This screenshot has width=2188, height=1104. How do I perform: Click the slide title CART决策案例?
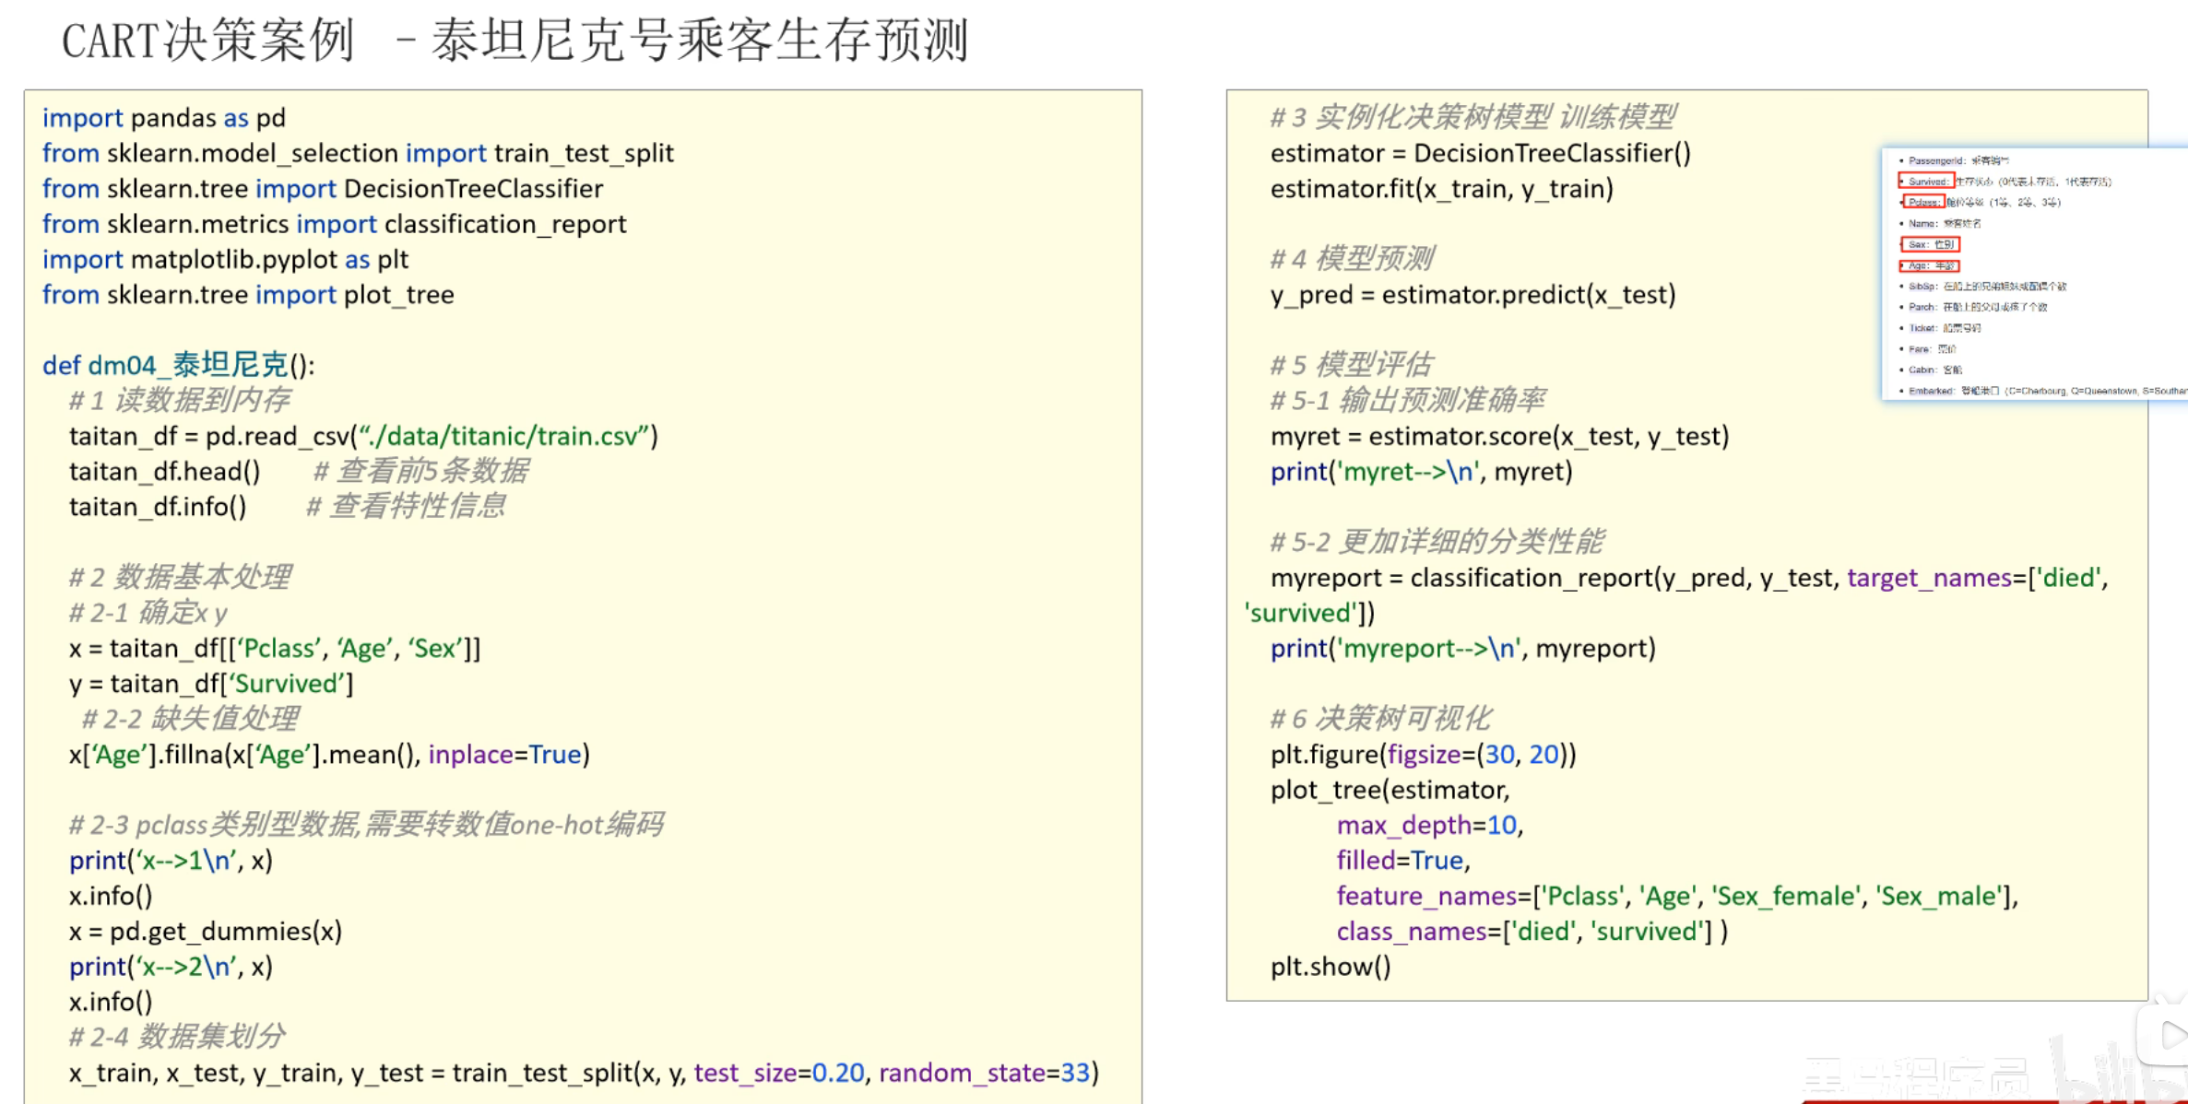pos(207,41)
